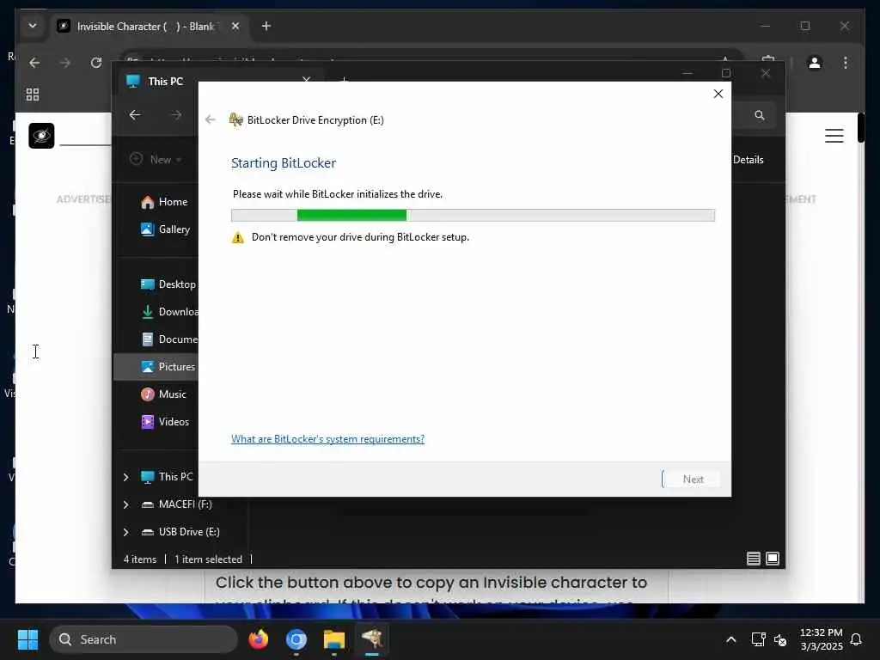Screen dimensions: 880x660
Task: Open the New dropdown in File Explorer
Action: pos(156,159)
